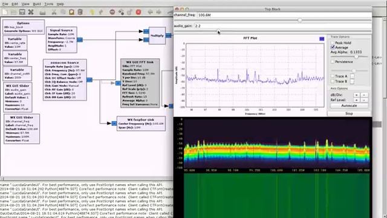Save the flow graph with floppy icon

pyautogui.click(x=22, y=12)
